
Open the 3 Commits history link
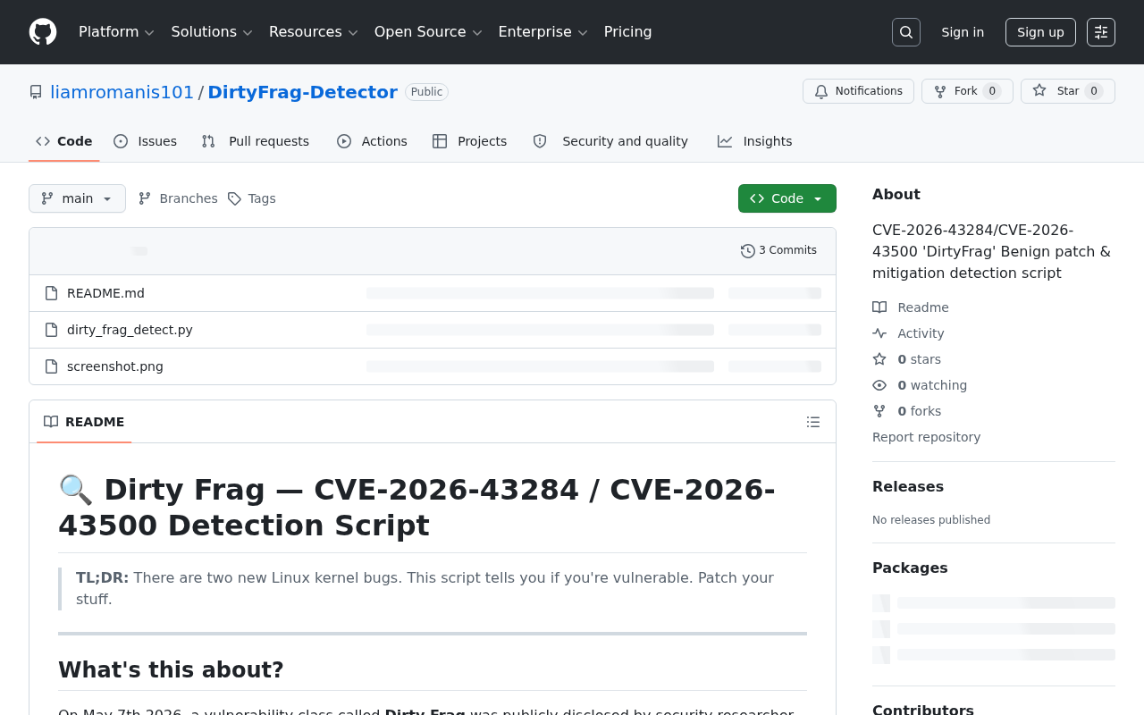[778, 250]
